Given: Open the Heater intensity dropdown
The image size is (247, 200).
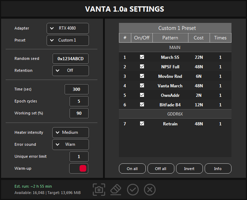Looking at the screenshot, I should click(x=71, y=132).
